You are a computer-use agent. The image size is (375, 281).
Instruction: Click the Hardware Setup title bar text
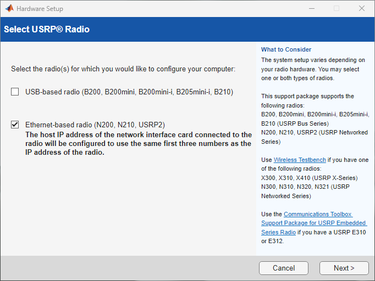pos(40,9)
